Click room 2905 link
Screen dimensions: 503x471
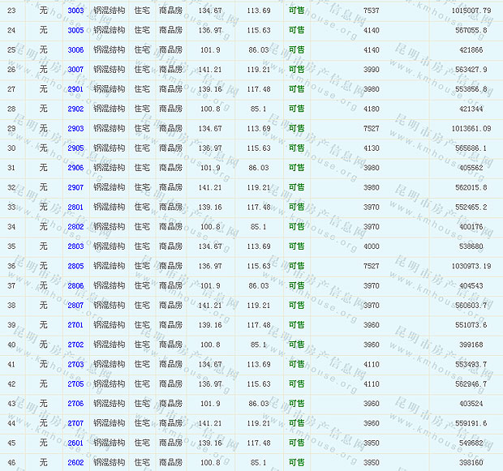75,148
